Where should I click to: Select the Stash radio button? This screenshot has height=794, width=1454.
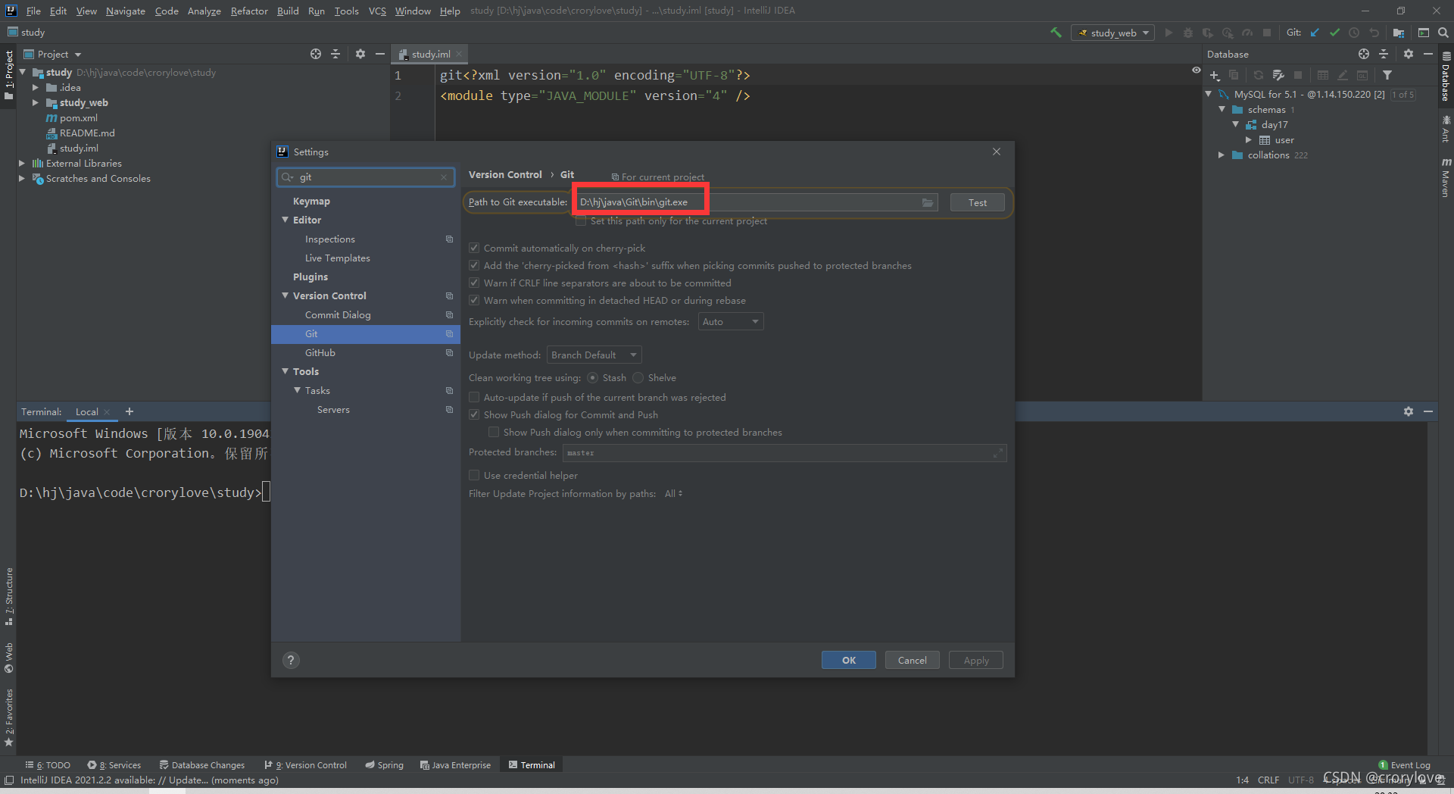coord(592,377)
